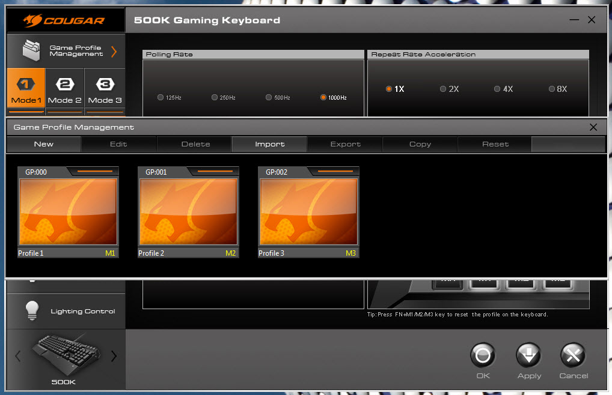Click the Cancel X icon
The width and height of the screenshot is (612, 395).
click(x=573, y=355)
